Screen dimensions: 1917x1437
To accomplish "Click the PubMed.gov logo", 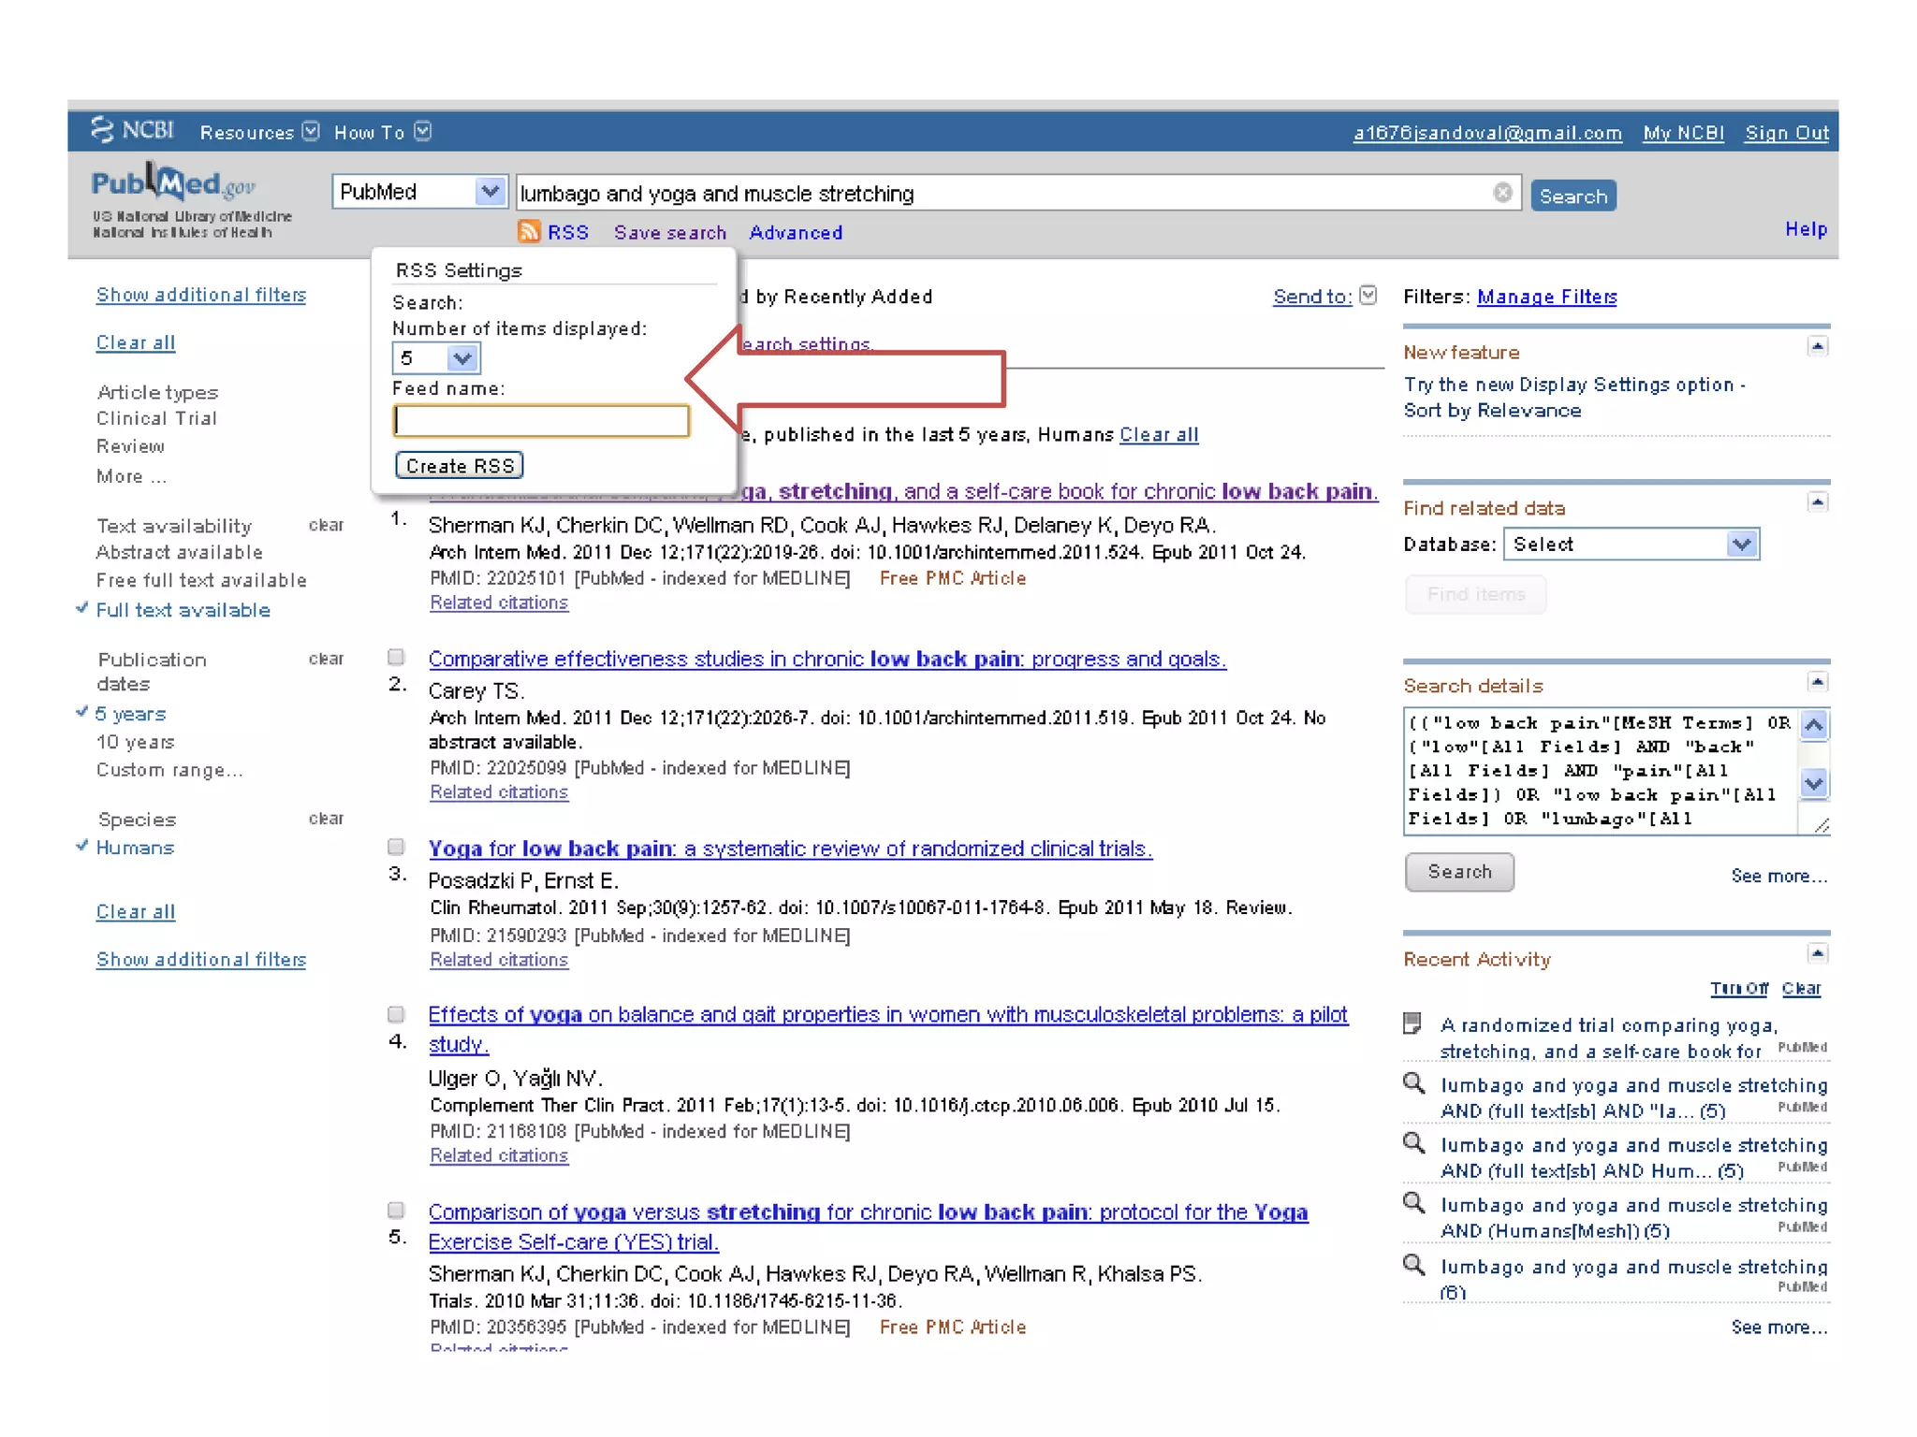I will (173, 184).
